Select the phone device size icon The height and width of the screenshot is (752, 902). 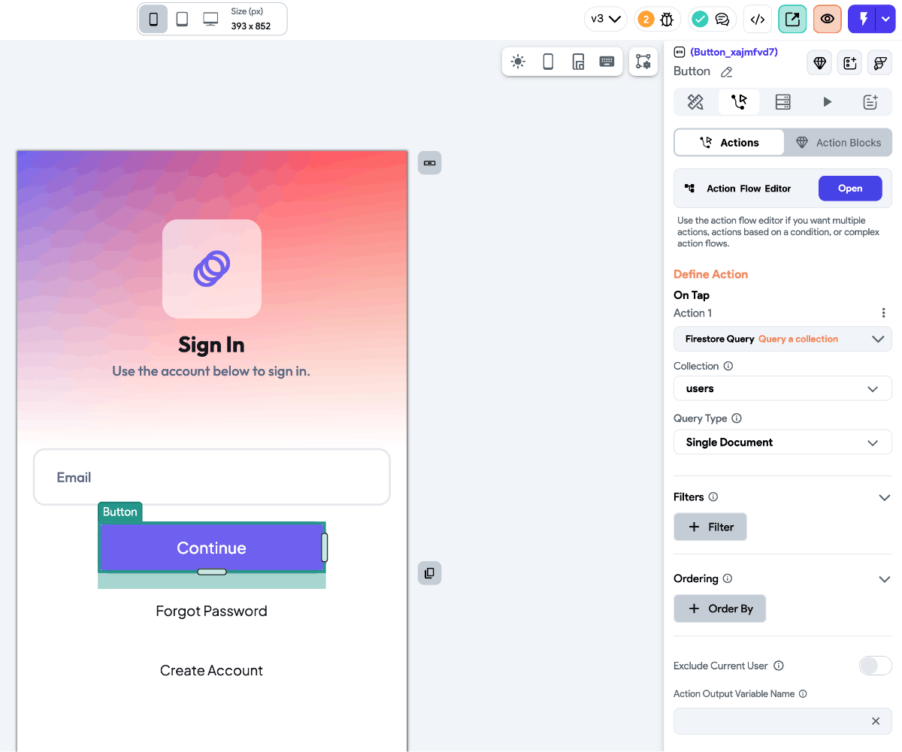click(x=153, y=20)
